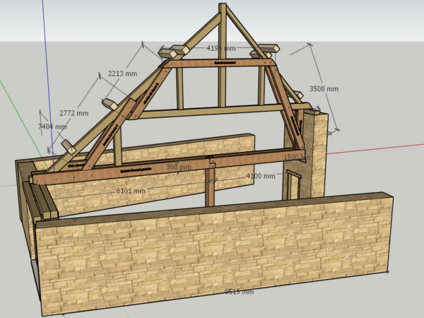Select the 7484 mm dimension label
The width and height of the screenshot is (424, 318).
52,127
